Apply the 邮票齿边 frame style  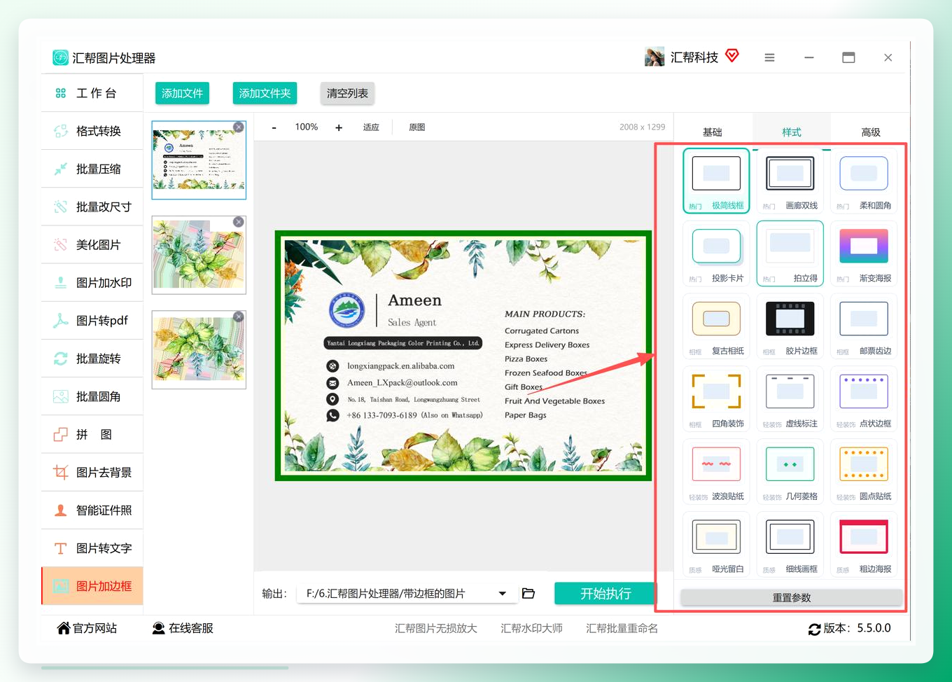[x=864, y=326]
